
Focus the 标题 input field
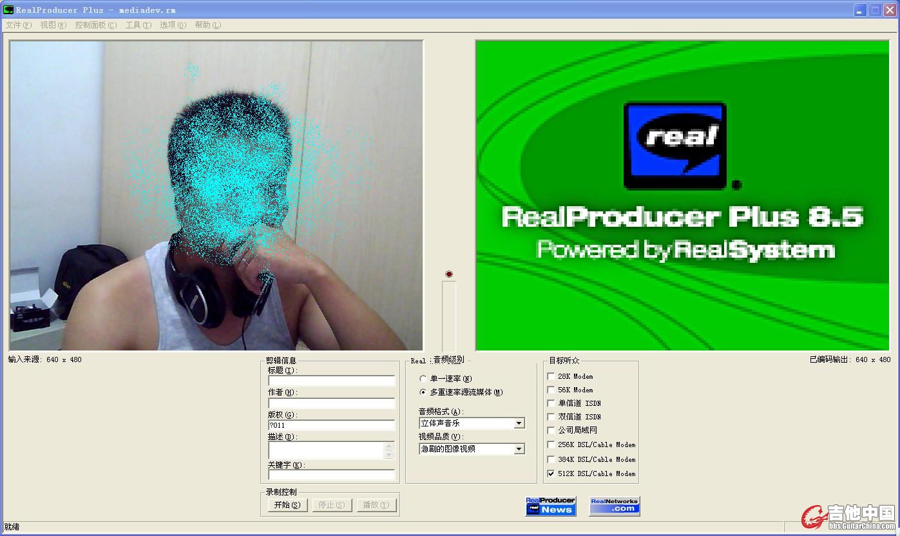tap(332, 381)
